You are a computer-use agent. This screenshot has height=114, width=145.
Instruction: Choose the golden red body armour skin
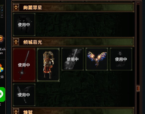[x=48, y=65]
